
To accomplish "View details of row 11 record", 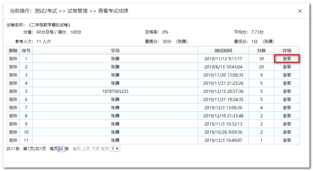I will click(x=287, y=140).
